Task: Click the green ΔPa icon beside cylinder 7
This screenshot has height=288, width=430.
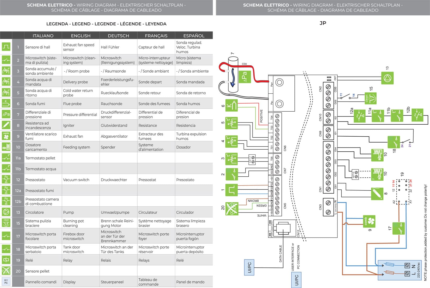Action: coord(245,77)
